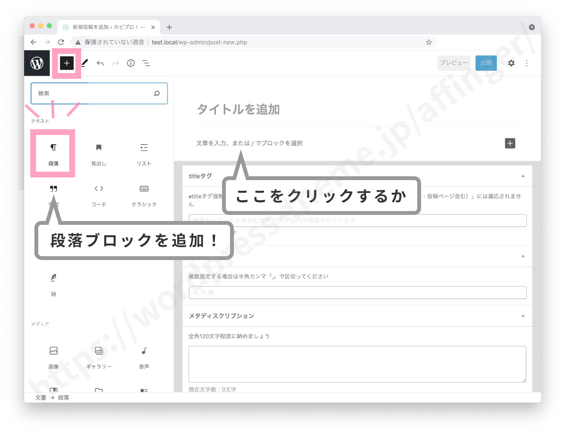Image resolution: width=565 pixels, height=434 pixels.
Task: Focus the titleタグ text input
Action: (x=358, y=221)
